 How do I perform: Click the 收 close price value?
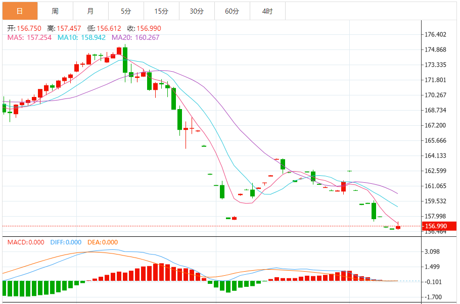point(149,28)
